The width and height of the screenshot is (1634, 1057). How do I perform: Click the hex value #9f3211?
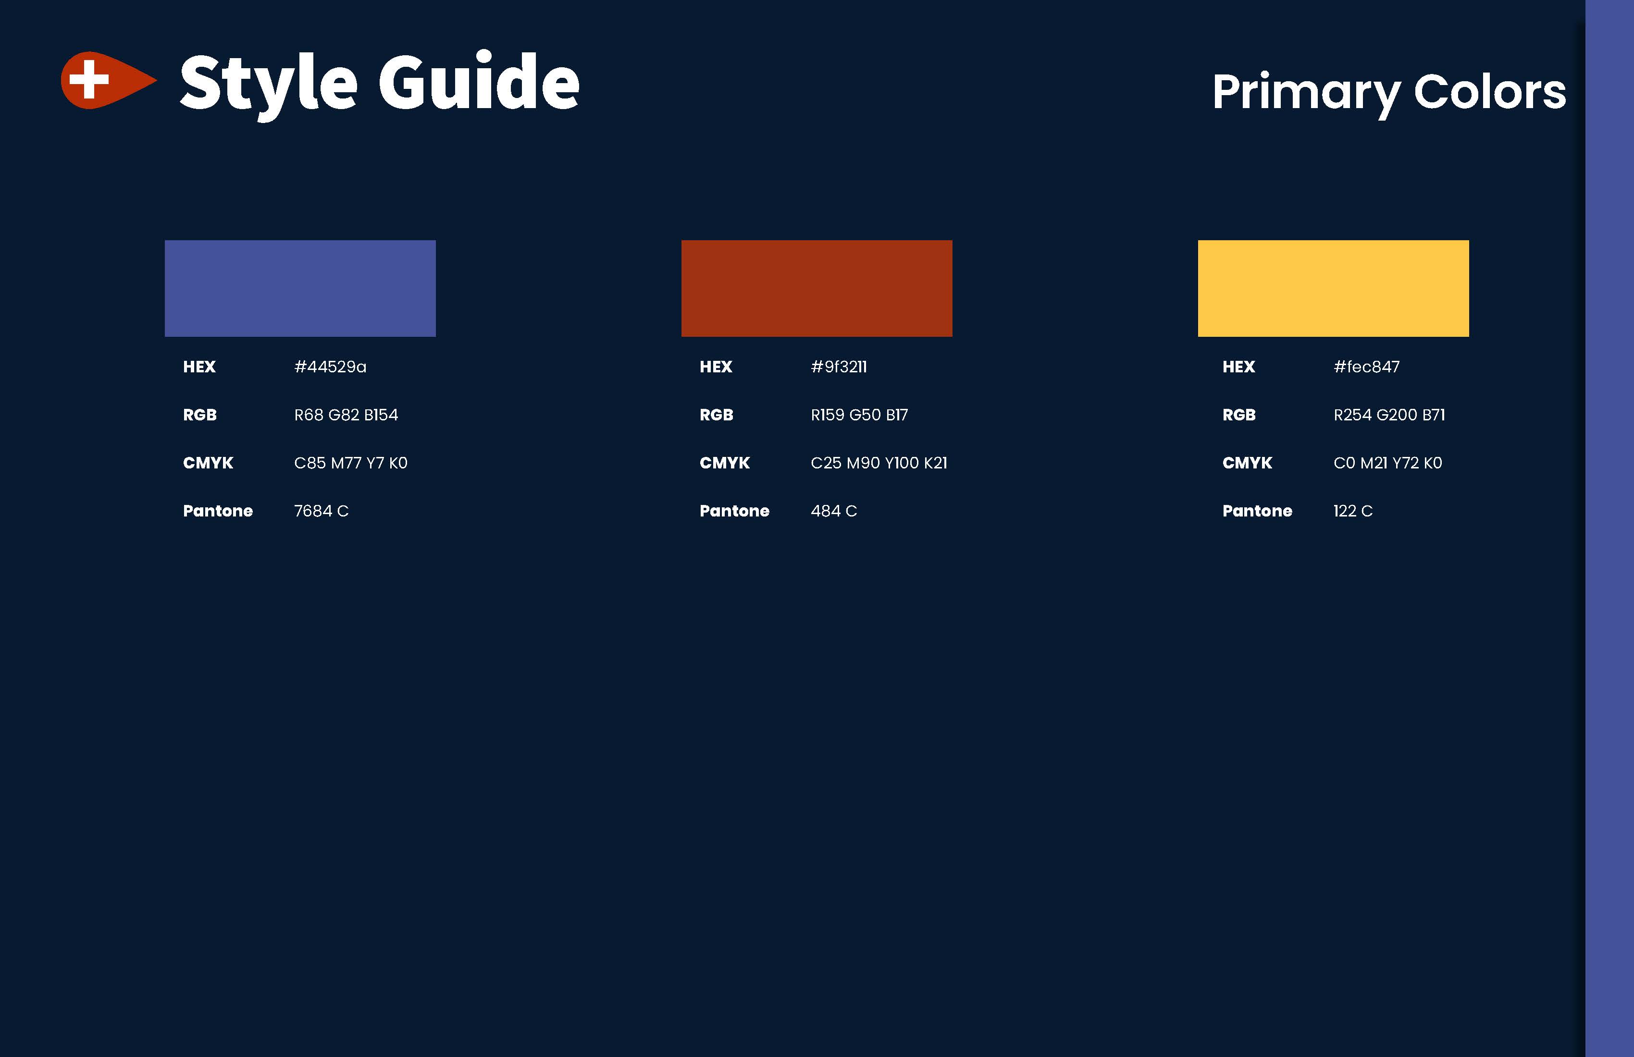[839, 367]
